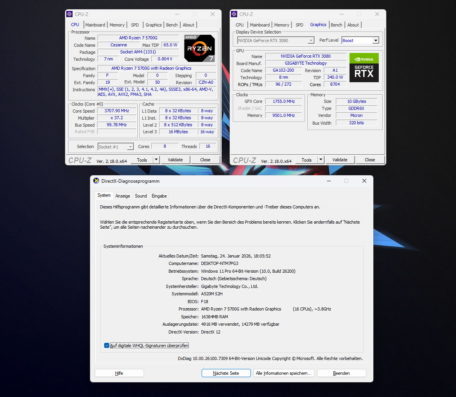This screenshot has width=456, height=397.
Task: Click the CPU-Z app icon in right window title bar
Action: pyautogui.click(x=234, y=14)
